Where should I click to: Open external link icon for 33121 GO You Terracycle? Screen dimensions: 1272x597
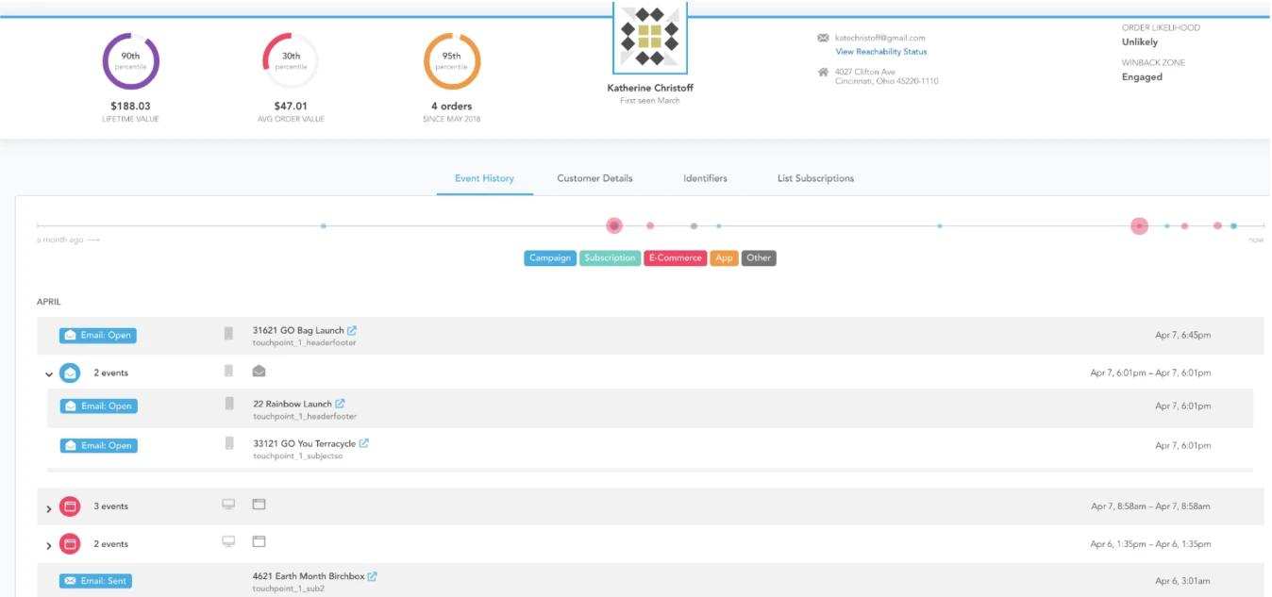coord(363,443)
